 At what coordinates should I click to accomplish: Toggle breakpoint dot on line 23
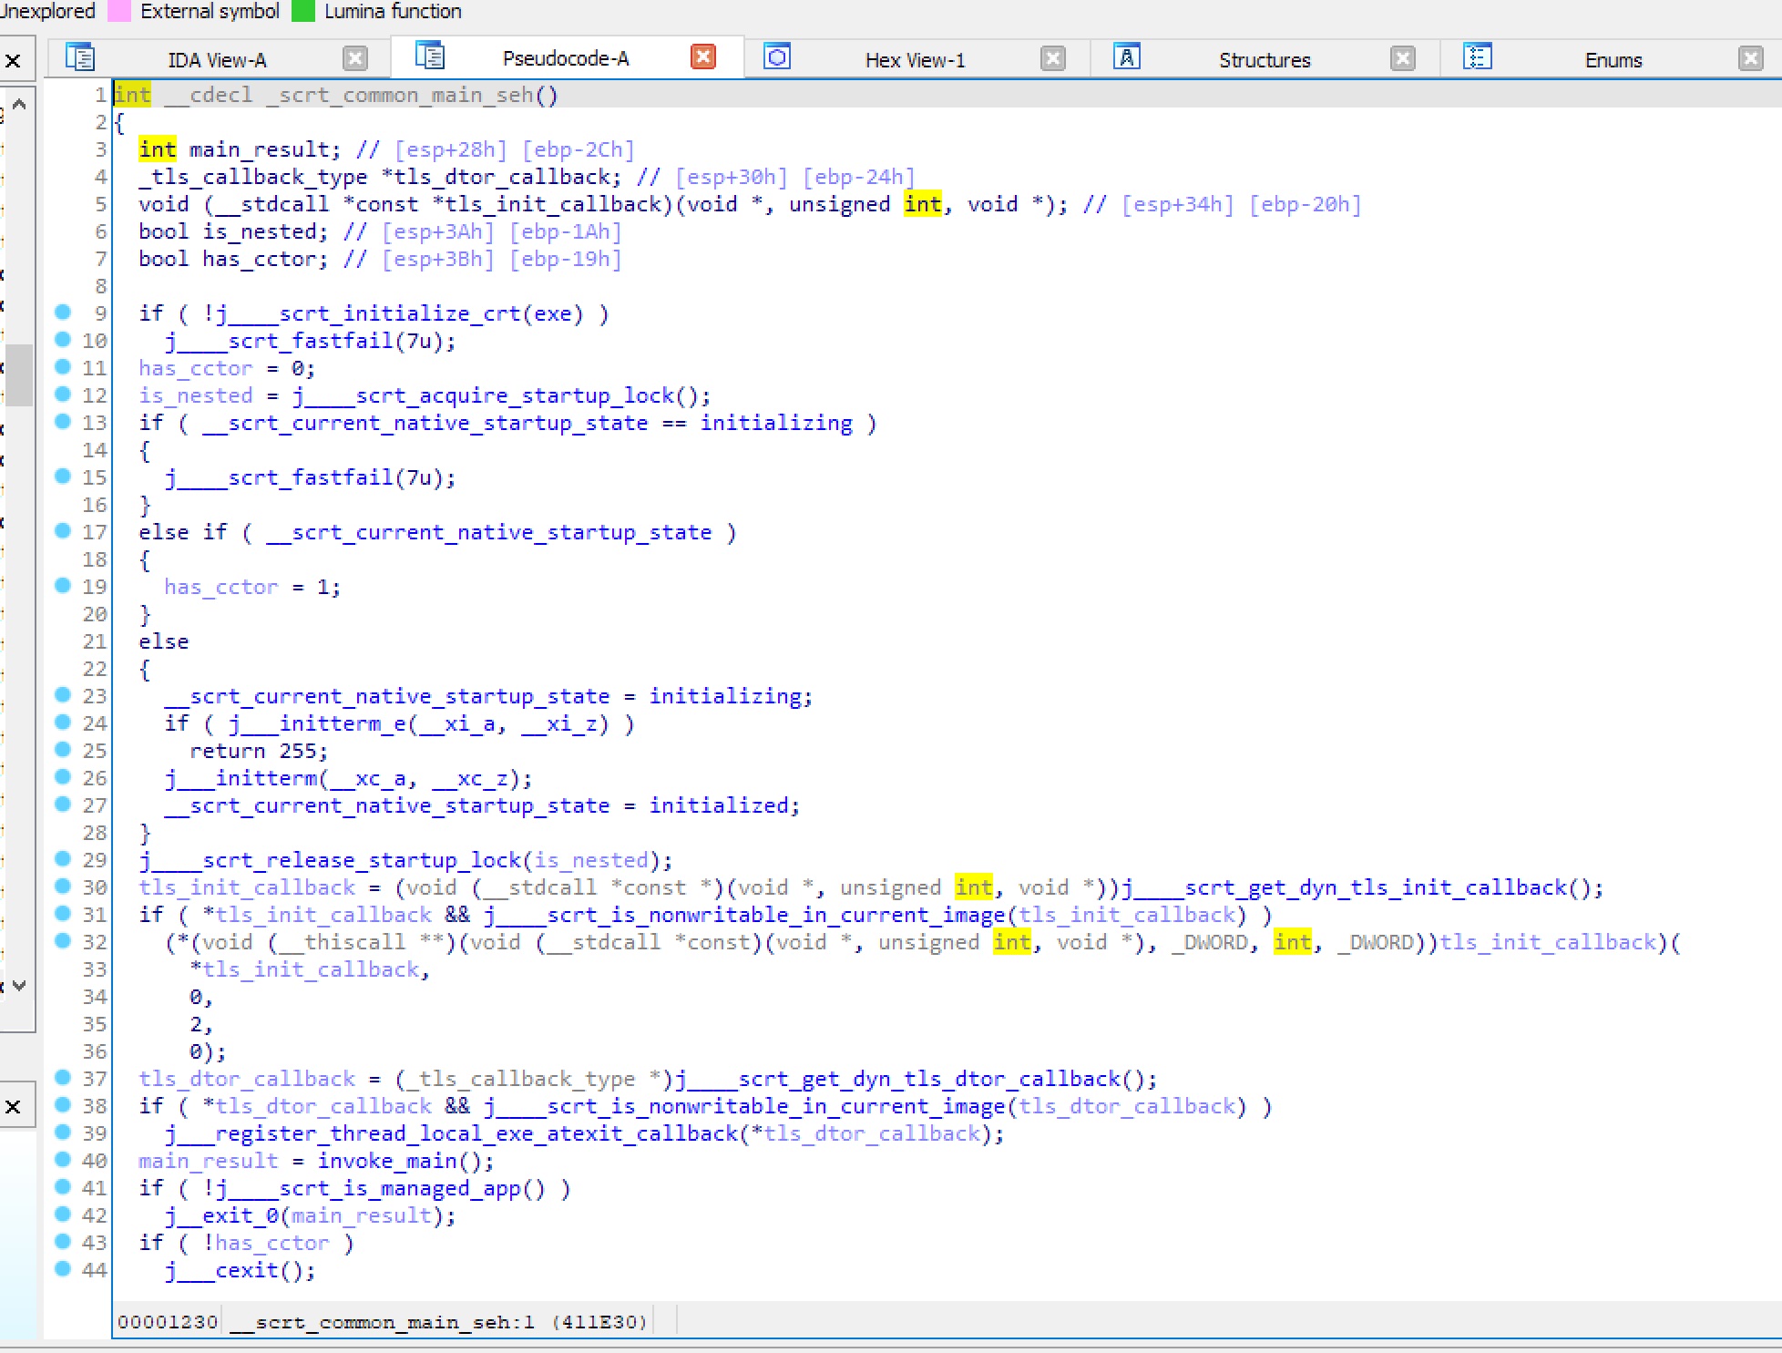(63, 695)
